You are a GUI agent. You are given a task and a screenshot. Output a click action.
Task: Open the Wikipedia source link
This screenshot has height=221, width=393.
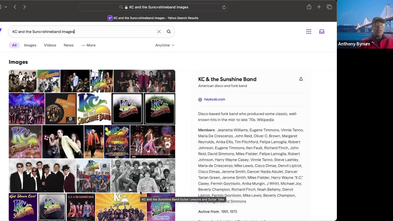coord(266,120)
